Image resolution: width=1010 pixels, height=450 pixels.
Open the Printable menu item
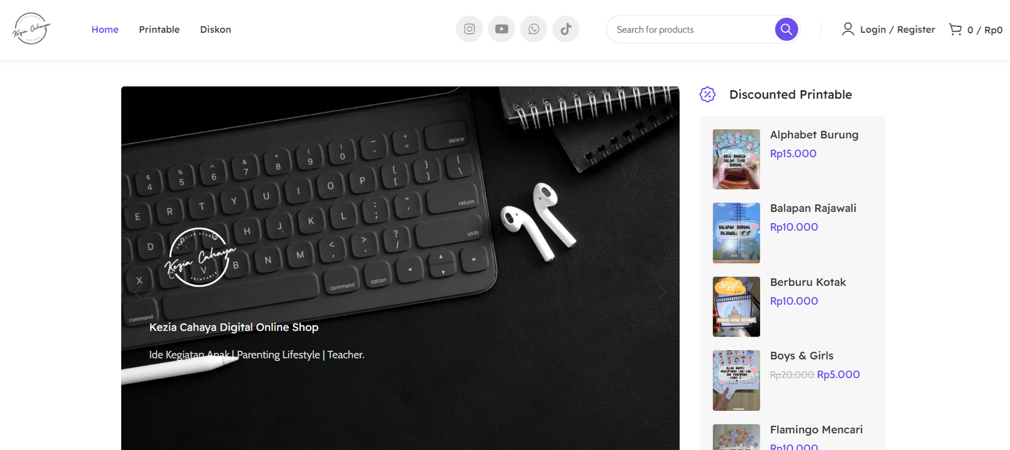coord(159,30)
